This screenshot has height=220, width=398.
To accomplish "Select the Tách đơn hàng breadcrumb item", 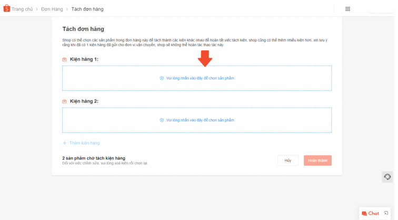I will [x=87, y=9].
